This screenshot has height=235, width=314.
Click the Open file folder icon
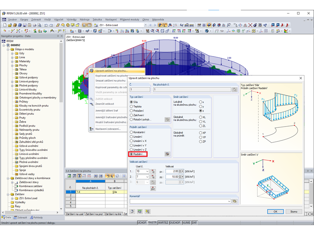tap(10, 25)
